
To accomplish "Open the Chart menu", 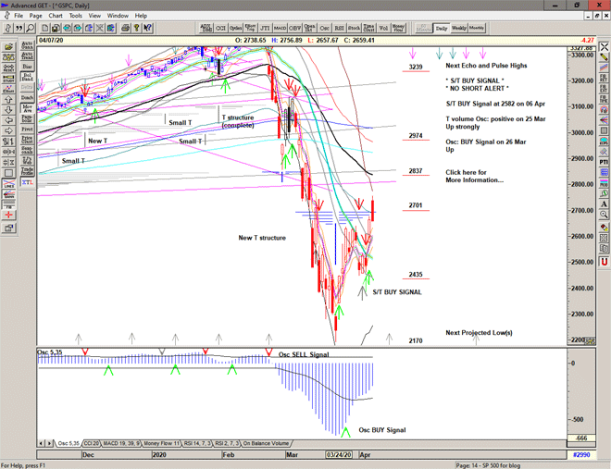I will point(56,16).
